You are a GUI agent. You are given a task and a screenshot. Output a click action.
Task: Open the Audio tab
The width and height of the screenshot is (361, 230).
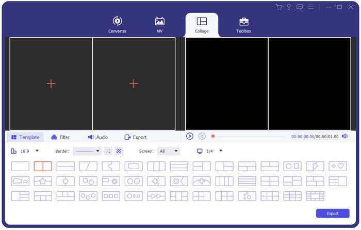tap(97, 137)
